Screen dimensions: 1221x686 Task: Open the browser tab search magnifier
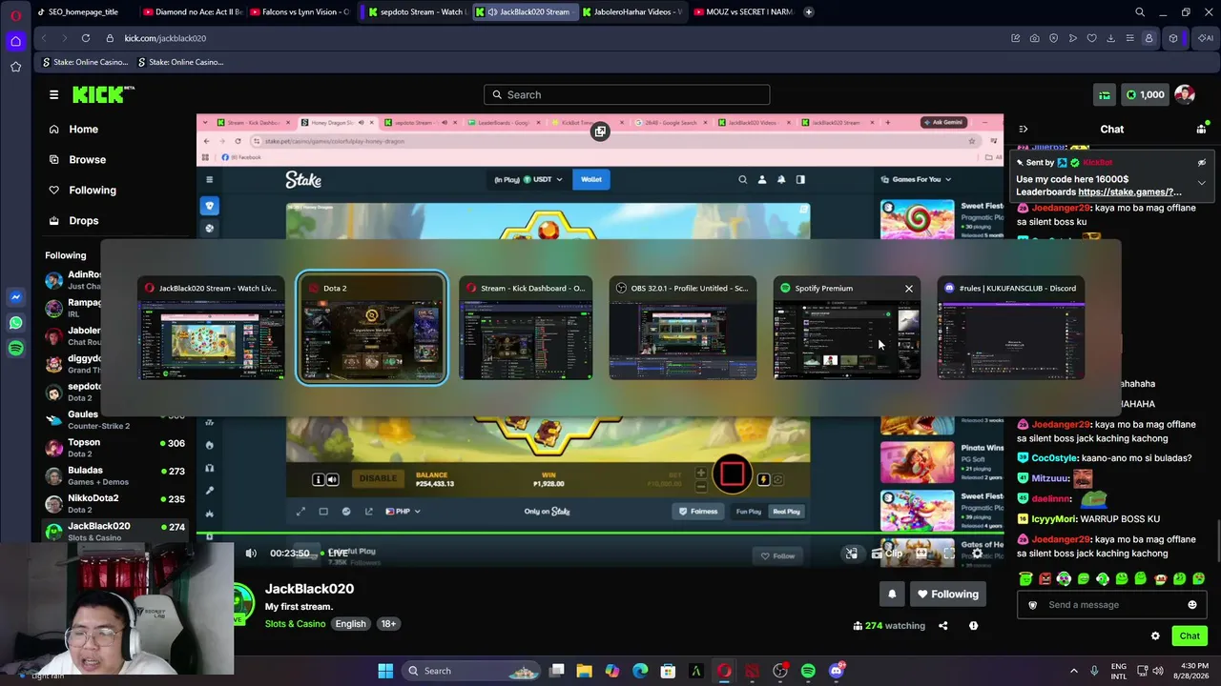pos(1140,12)
